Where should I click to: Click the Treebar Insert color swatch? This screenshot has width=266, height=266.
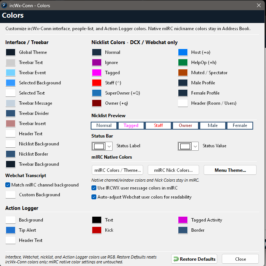coord(11,124)
